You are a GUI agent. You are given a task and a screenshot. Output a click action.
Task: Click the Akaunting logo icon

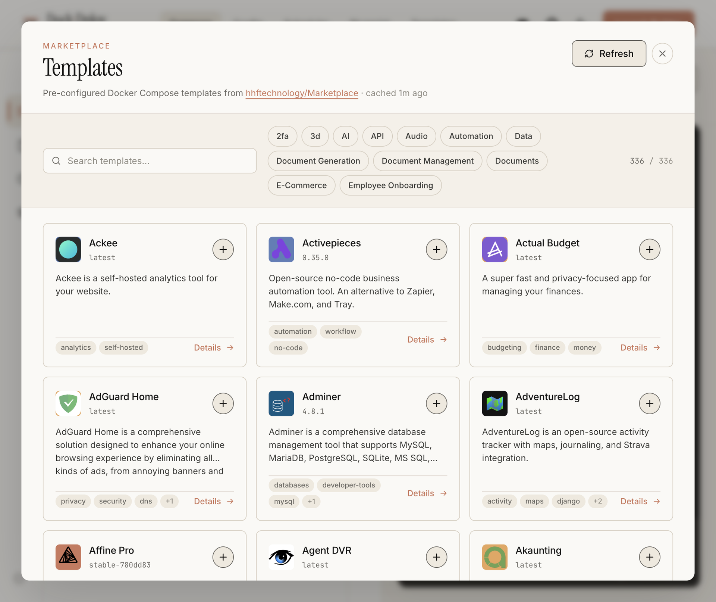click(495, 557)
